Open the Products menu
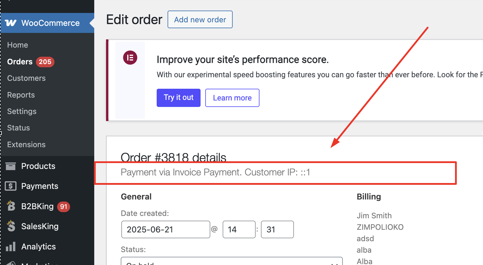This screenshot has height=265, width=483. [x=38, y=166]
